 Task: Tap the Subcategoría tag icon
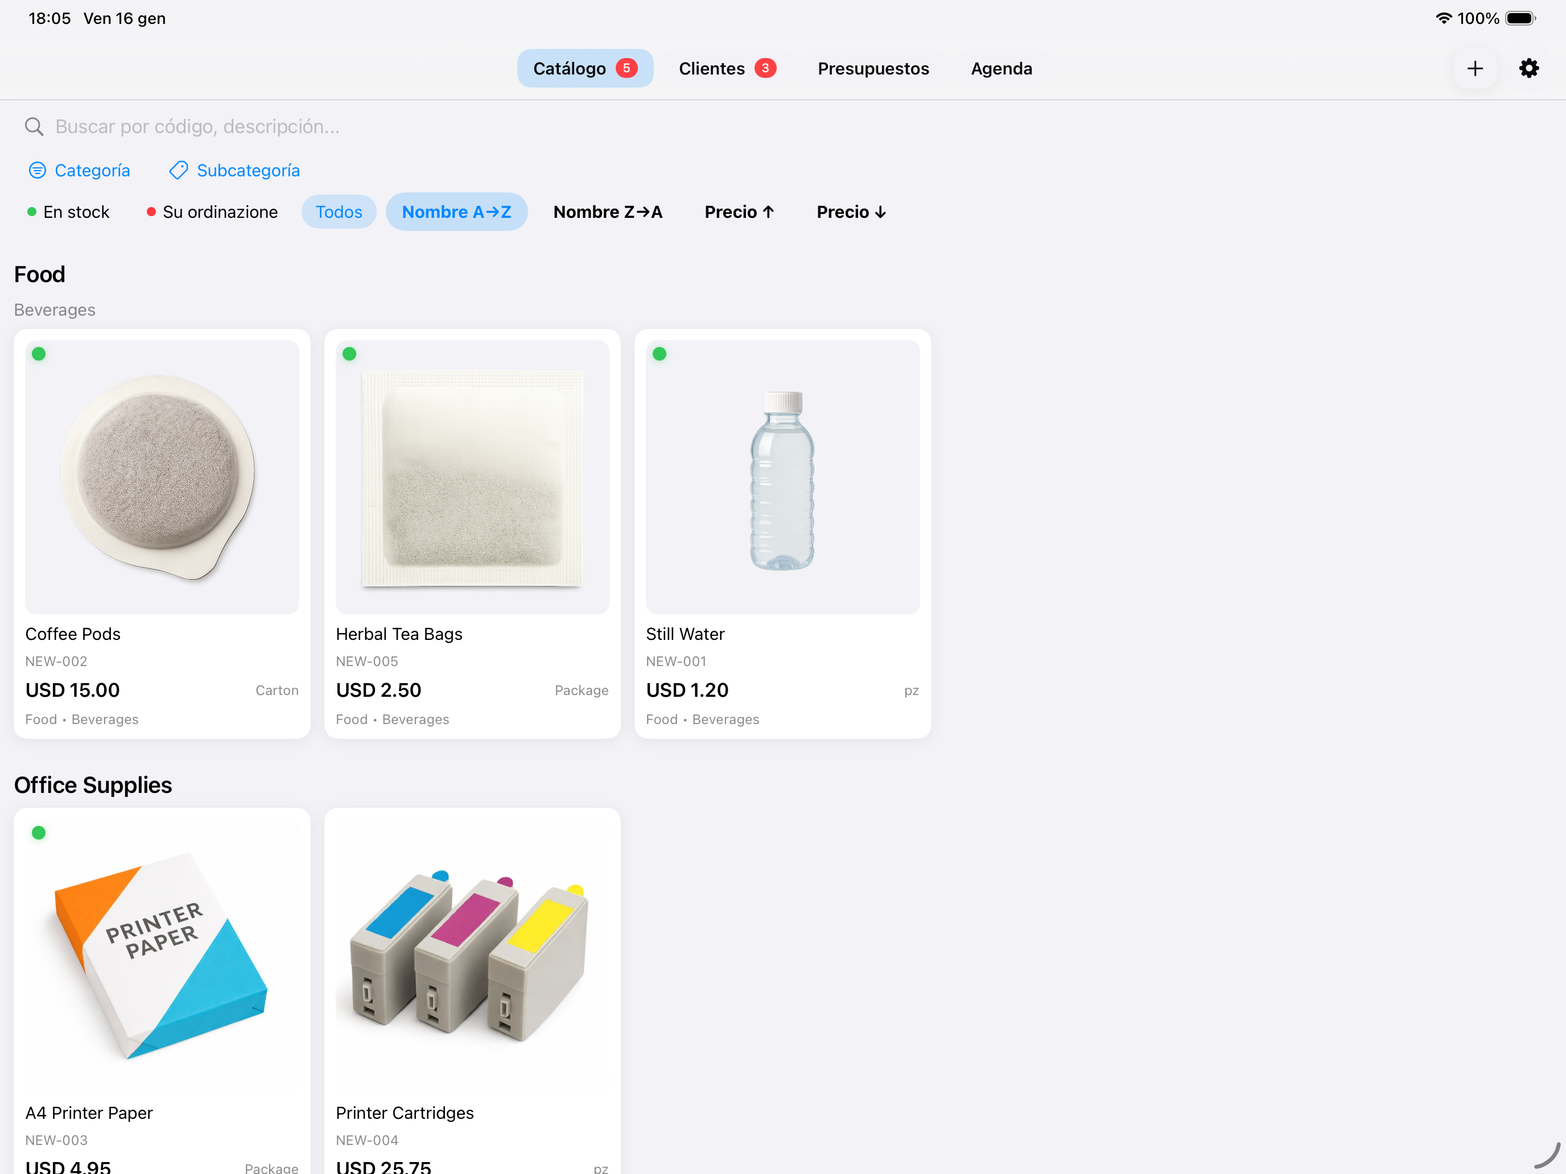tap(179, 171)
